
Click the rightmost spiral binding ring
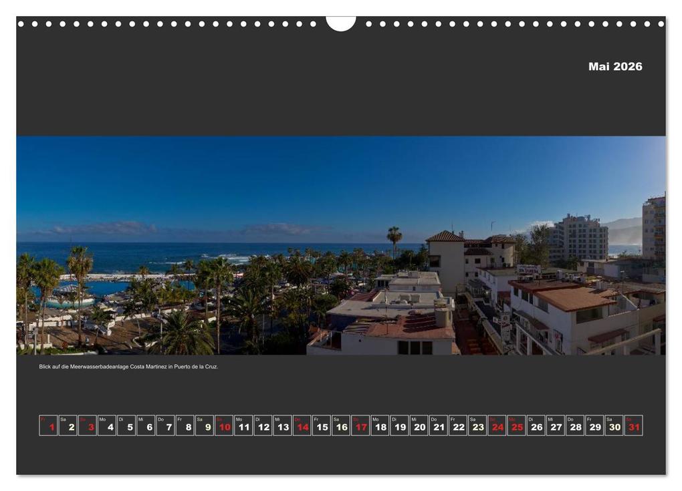[x=662, y=25]
